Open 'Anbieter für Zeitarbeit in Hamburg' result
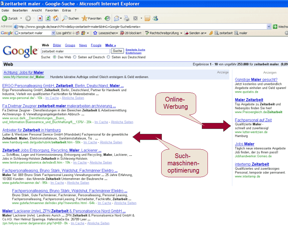This screenshot has height=226, width=288. pos(32,130)
